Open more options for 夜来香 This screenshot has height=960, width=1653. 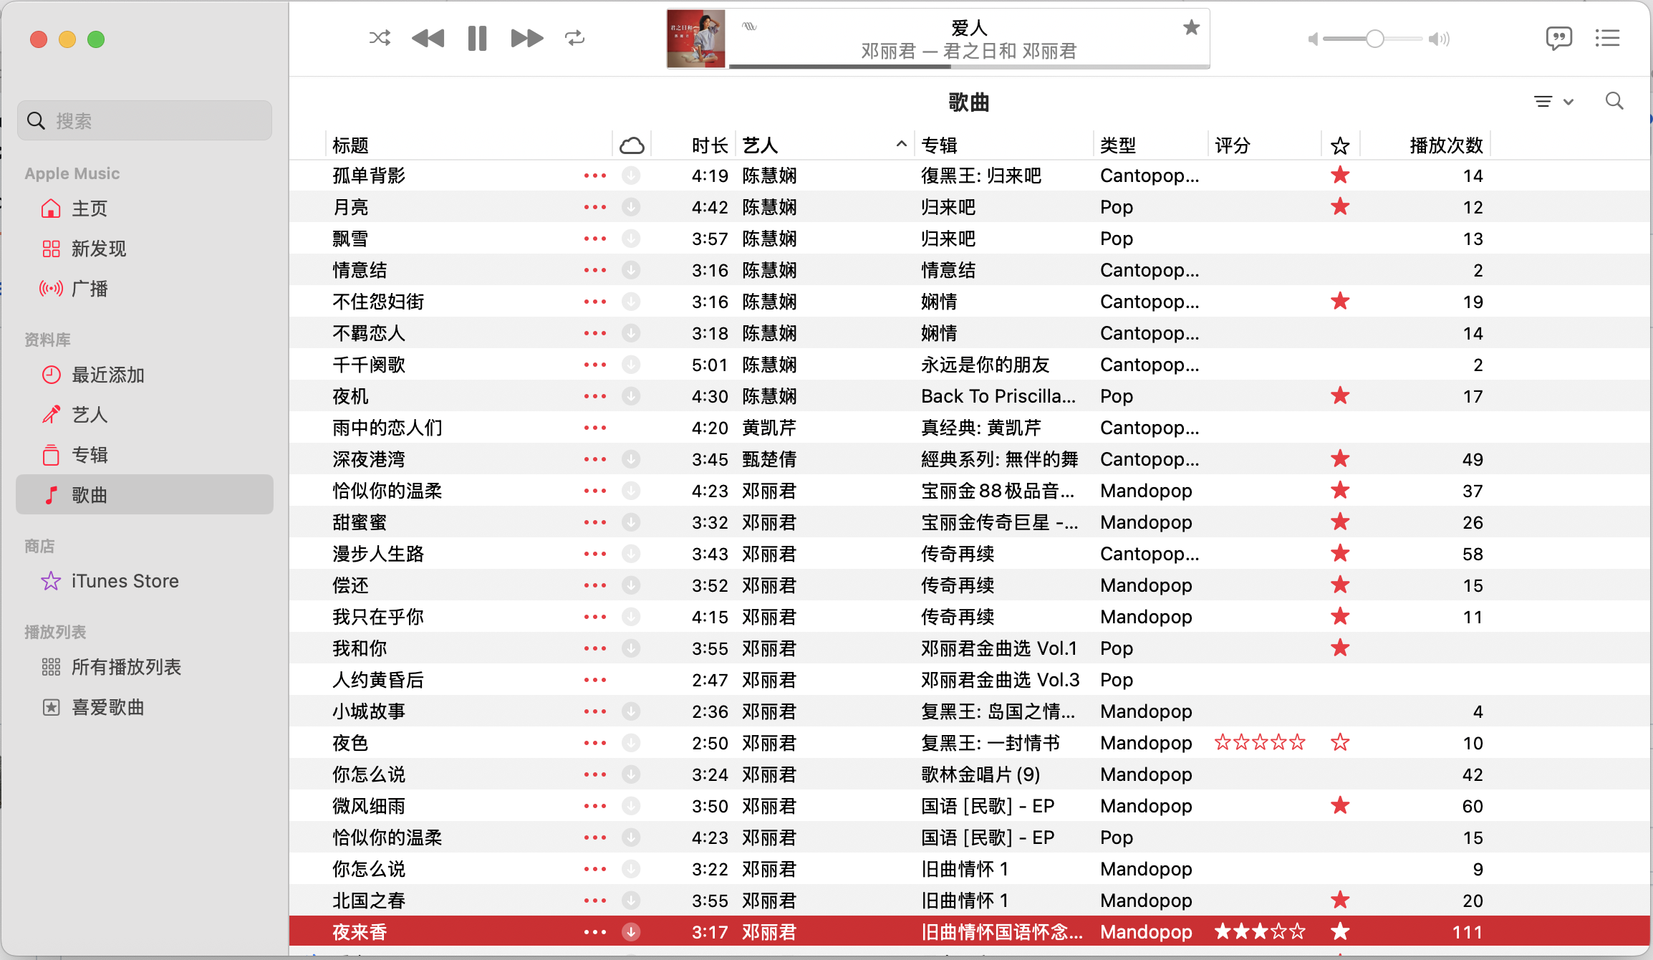click(594, 932)
